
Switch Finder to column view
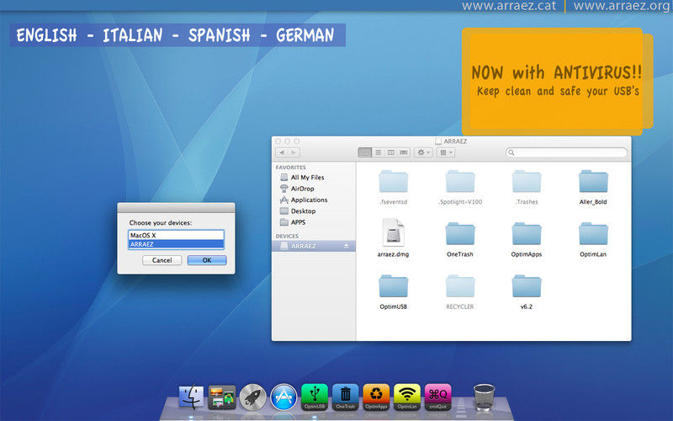coord(390,152)
